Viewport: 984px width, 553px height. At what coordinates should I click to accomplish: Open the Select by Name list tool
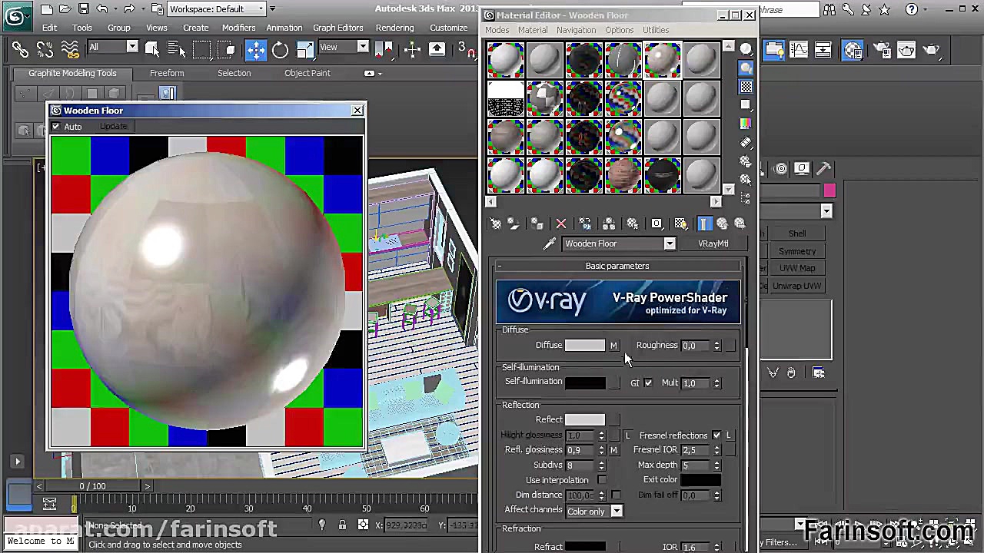click(x=176, y=50)
